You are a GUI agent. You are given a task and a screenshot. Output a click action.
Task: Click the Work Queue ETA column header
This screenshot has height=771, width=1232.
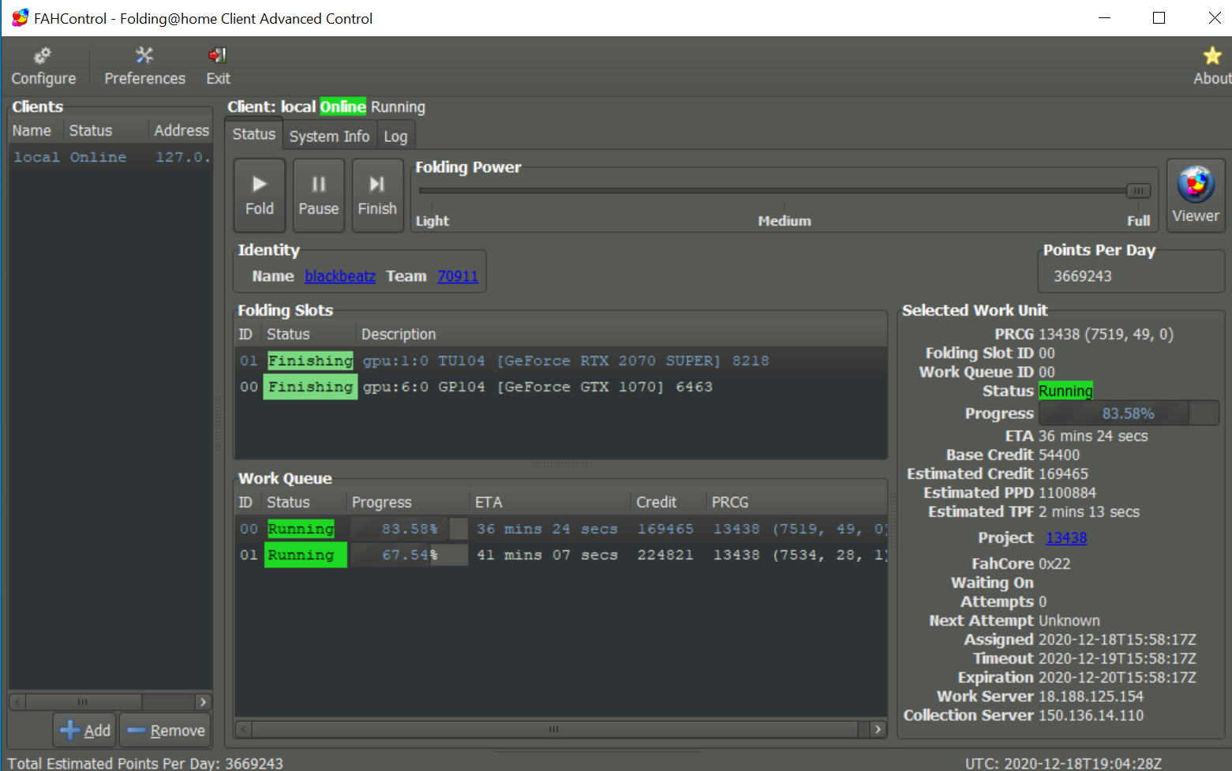point(551,502)
